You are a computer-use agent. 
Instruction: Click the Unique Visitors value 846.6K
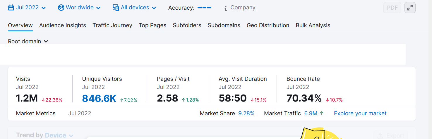(x=99, y=98)
